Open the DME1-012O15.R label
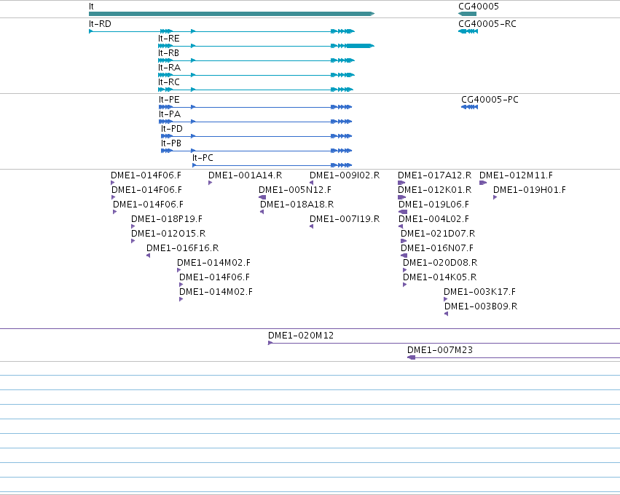Screen dimensions: 620x495 click(168, 234)
